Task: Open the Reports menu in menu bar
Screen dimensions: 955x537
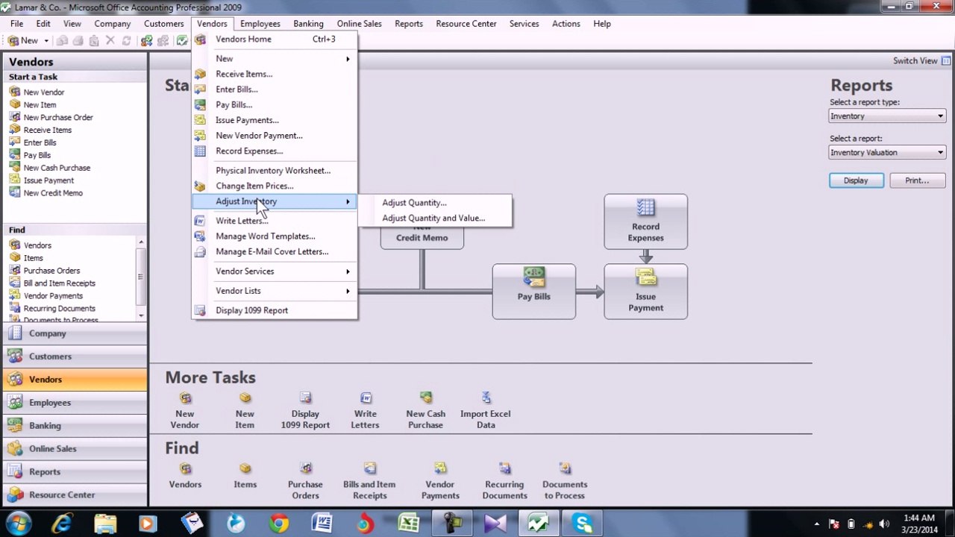Action: tap(409, 24)
